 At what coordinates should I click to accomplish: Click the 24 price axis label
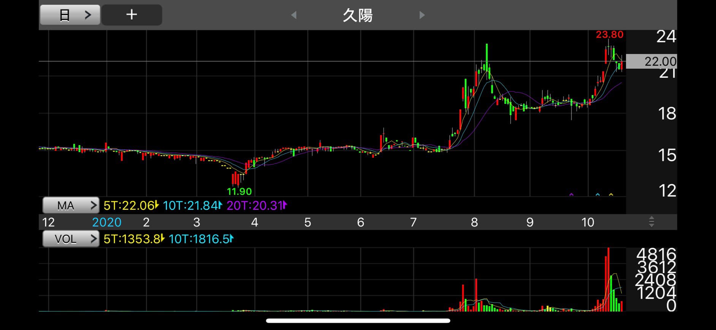click(x=667, y=37)
